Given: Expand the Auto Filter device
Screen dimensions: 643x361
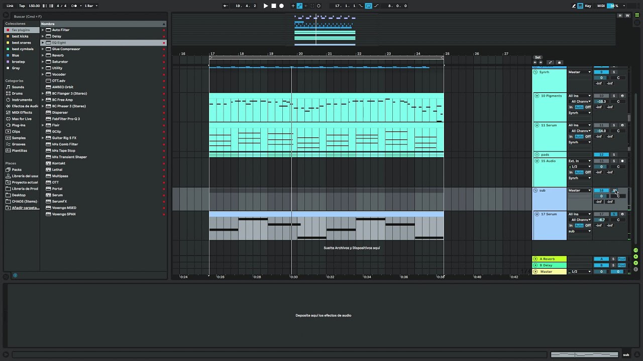Looking at the screenshot, I should pos(43,30).
